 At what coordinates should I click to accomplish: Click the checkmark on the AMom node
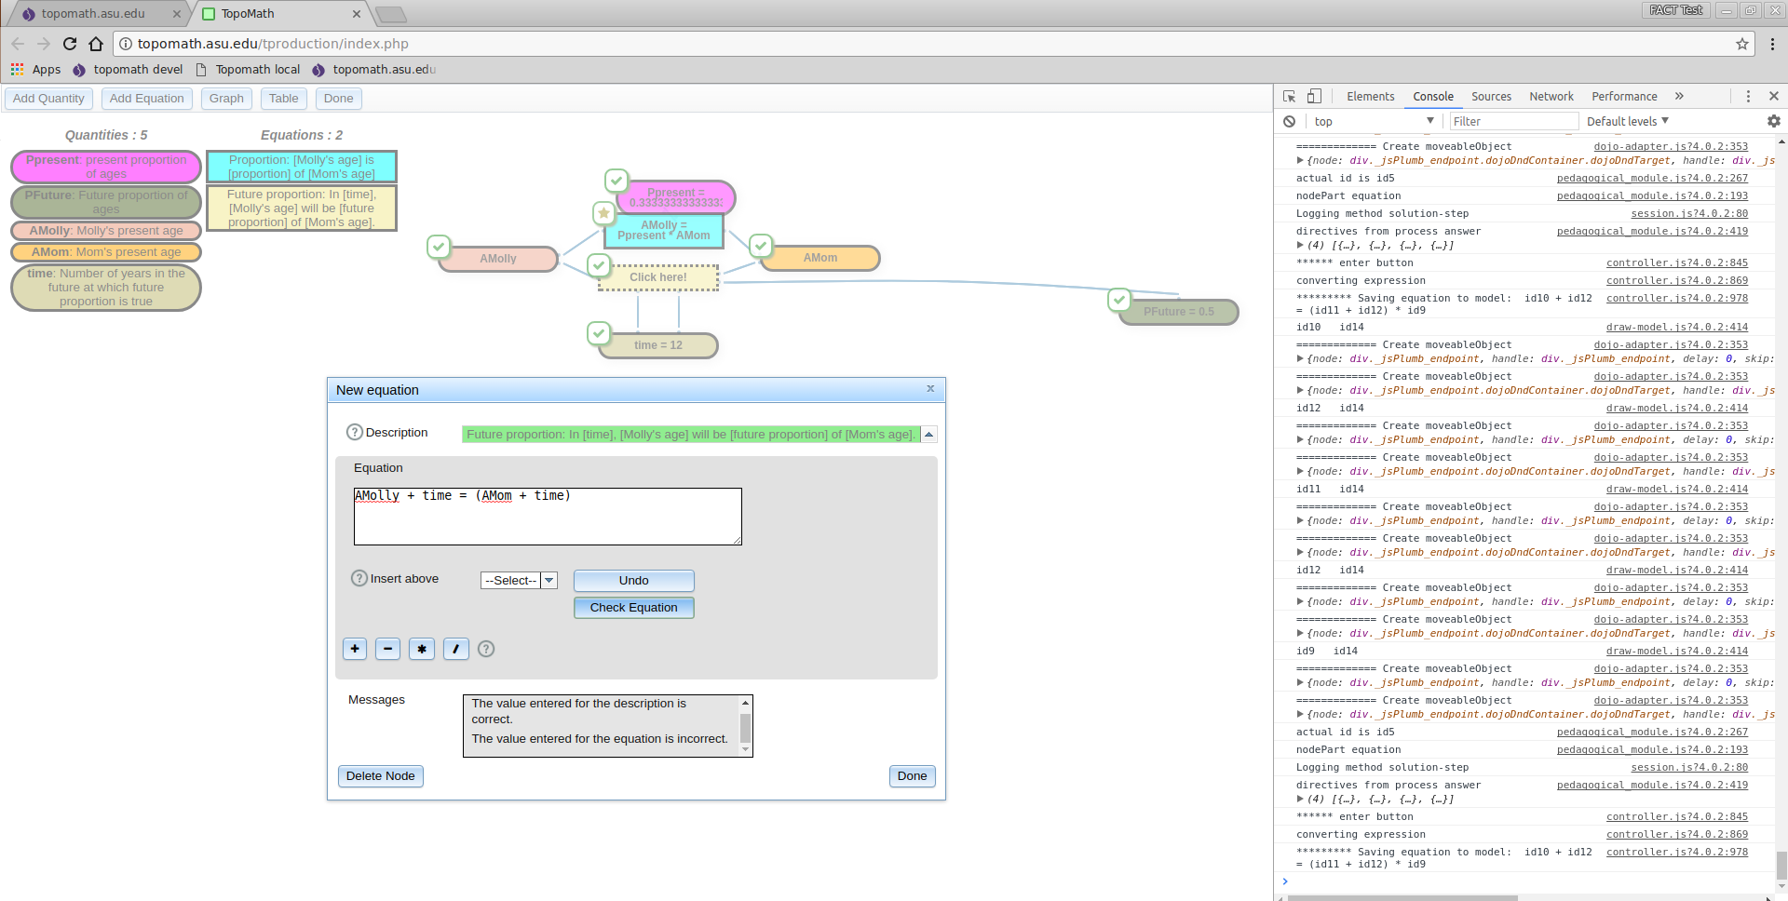tap(761, 246)
